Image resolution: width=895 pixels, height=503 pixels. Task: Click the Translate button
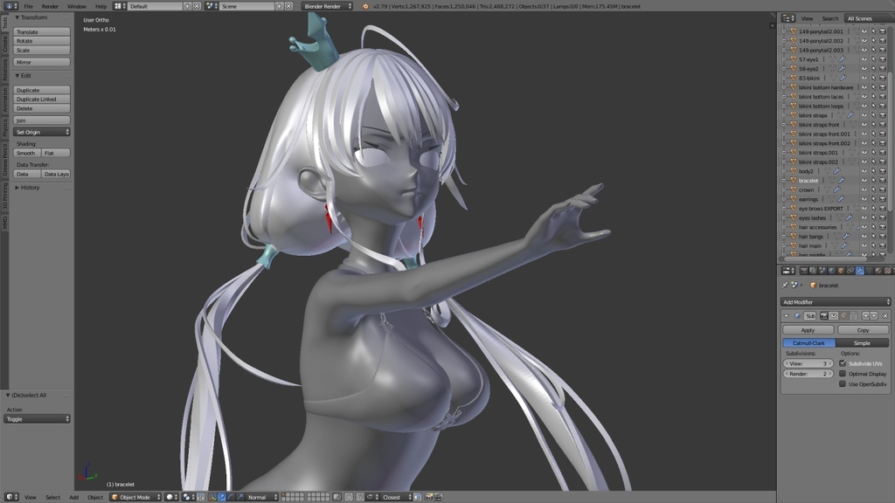pos(42,32)
